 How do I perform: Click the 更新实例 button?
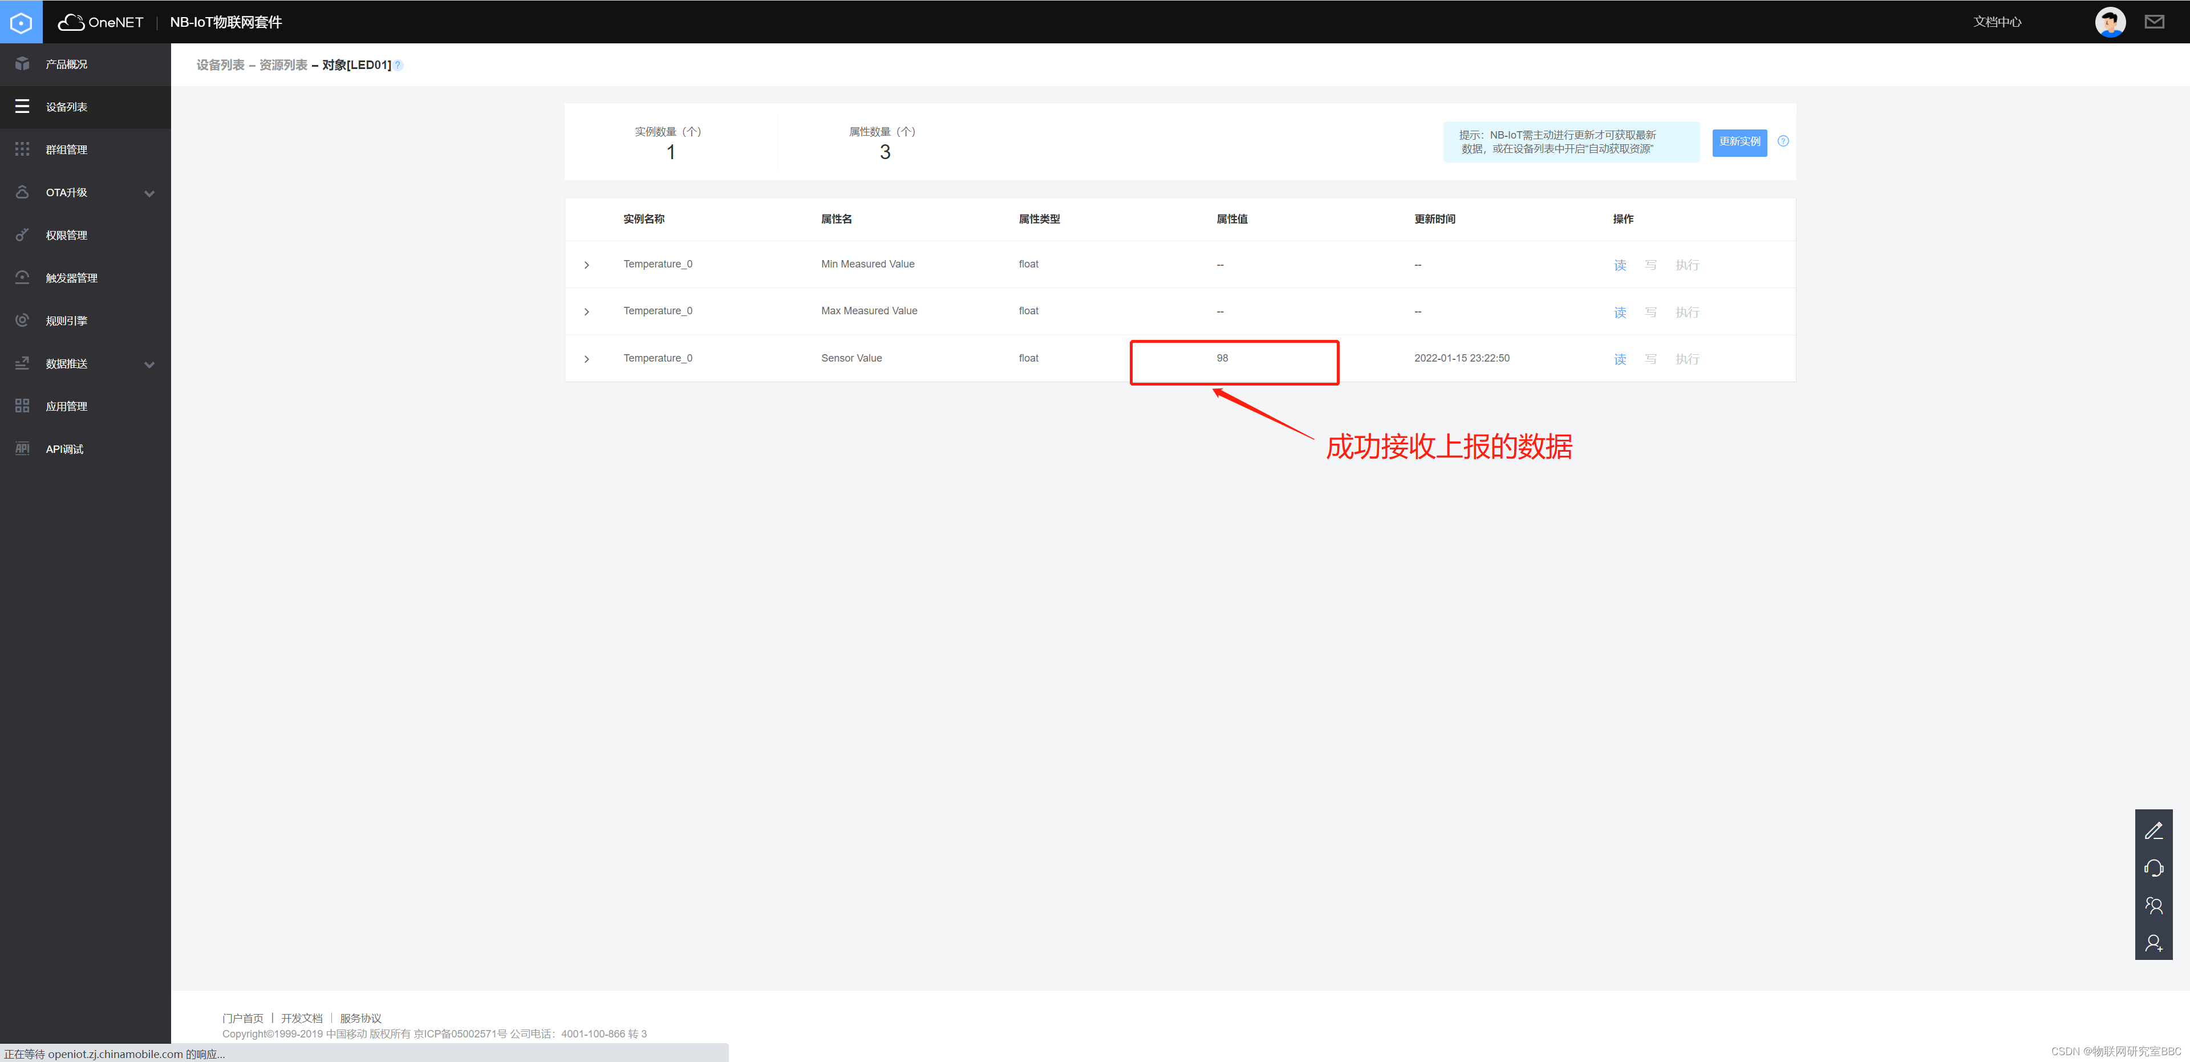pyautogui.click(x=1739, y=142)
